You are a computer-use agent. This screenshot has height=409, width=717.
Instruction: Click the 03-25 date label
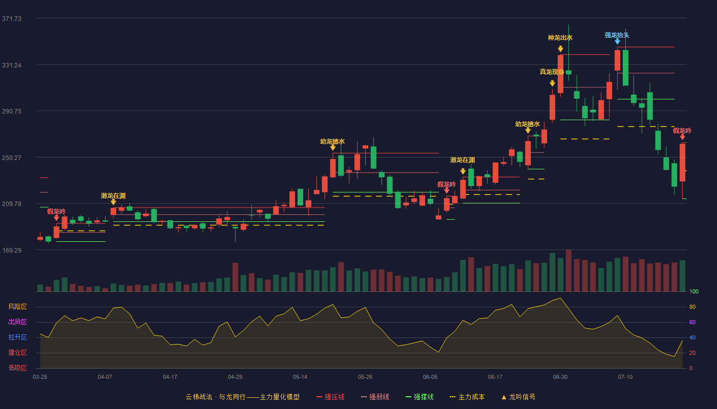(x=40, y=377)
